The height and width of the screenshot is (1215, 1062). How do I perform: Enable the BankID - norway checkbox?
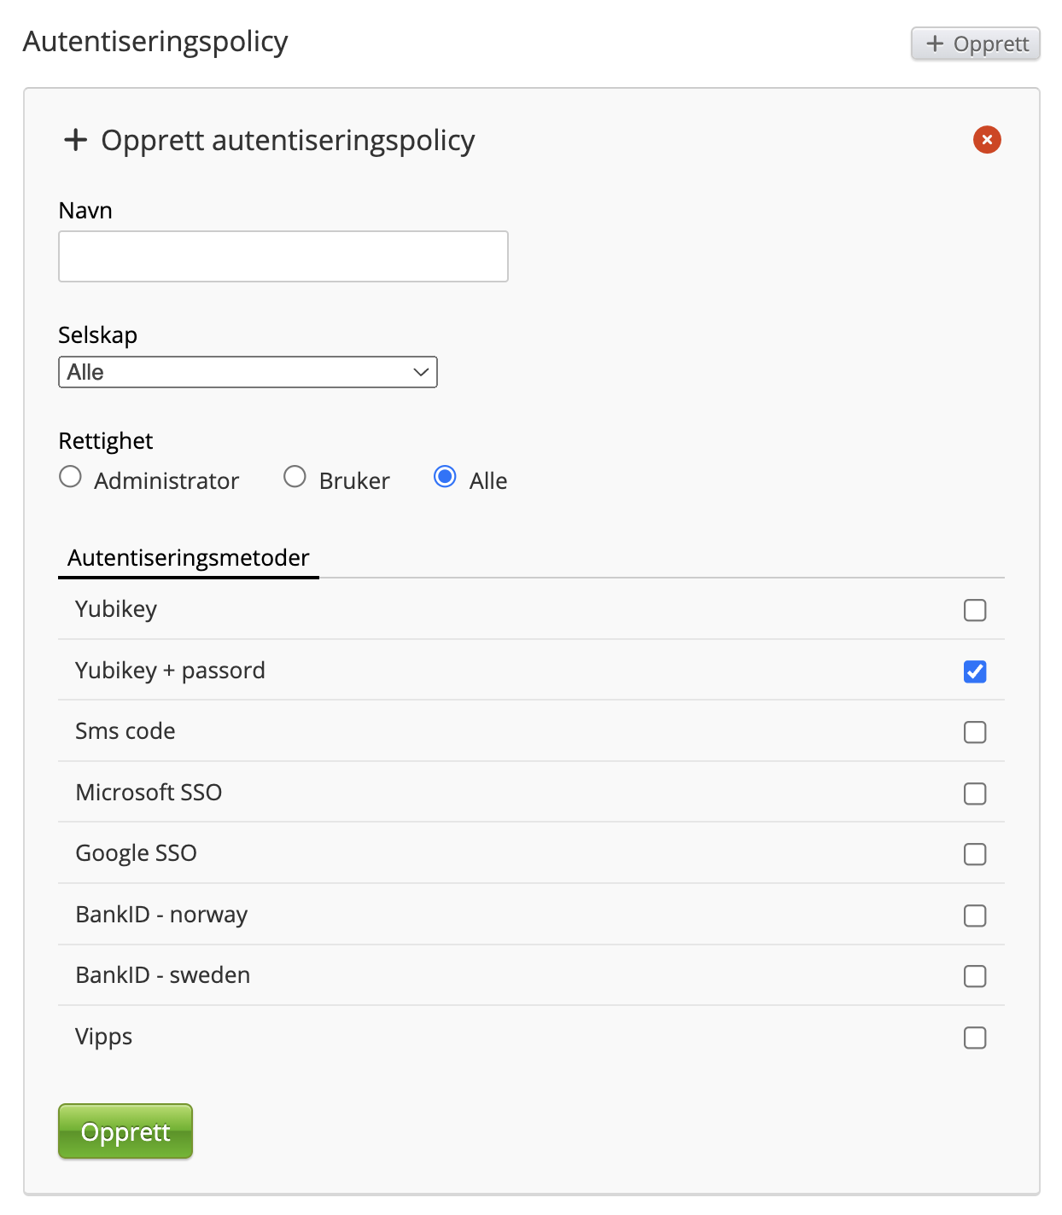(x=975, y=916)
